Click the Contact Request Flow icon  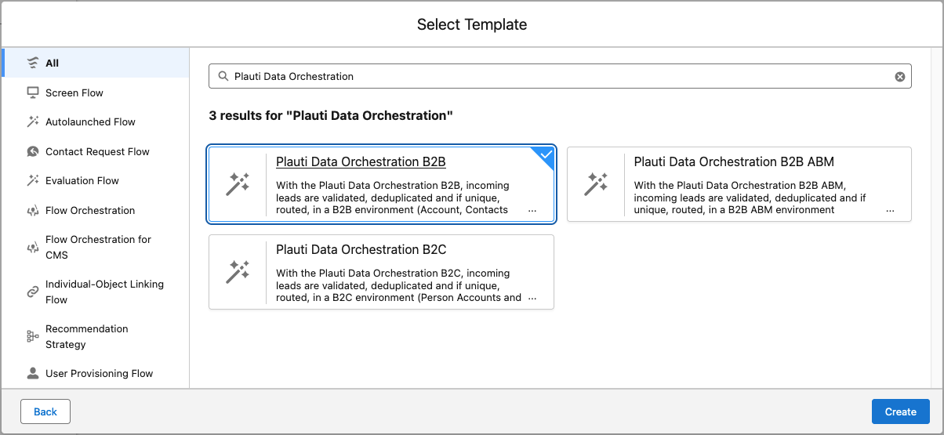point(33,151)
